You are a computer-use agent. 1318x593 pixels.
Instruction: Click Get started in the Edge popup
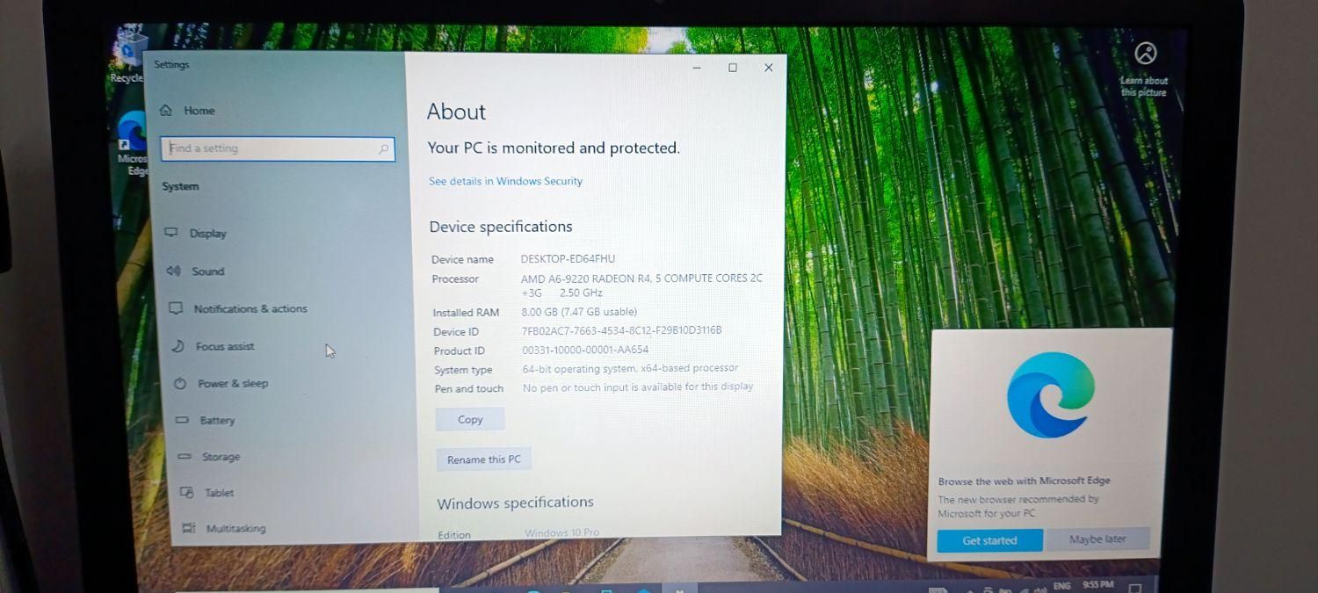click(x=989, y=540)
